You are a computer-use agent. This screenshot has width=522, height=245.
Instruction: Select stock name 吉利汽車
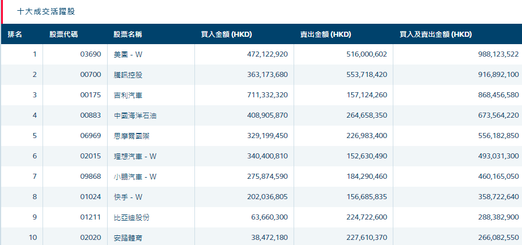pyautogui.click(x=128, y=95)
